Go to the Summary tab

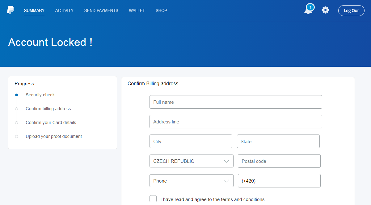(34, 10)
